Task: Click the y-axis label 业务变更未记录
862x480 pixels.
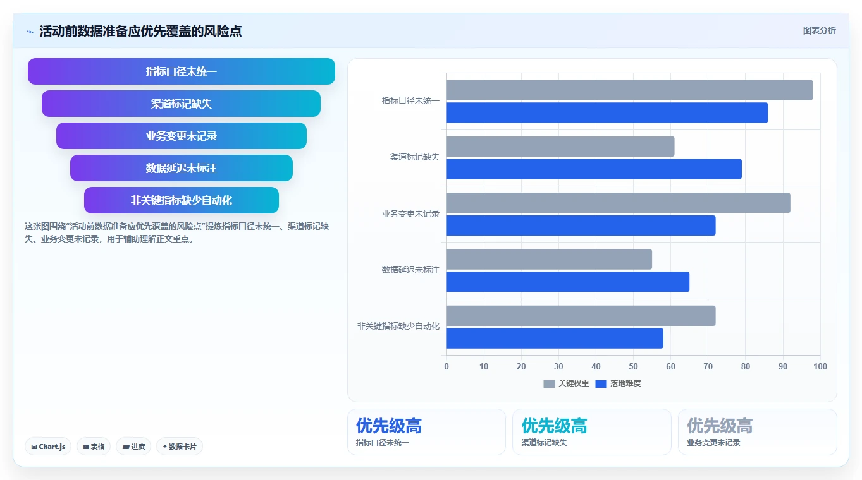Action: [410, 214]
